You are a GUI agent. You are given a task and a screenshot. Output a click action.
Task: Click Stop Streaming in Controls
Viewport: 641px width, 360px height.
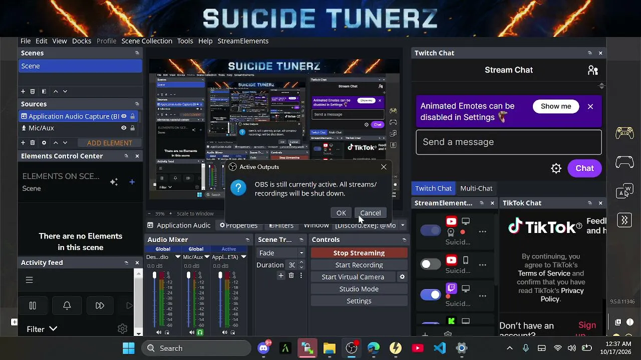pyautogui.click(x=359, y=253)
